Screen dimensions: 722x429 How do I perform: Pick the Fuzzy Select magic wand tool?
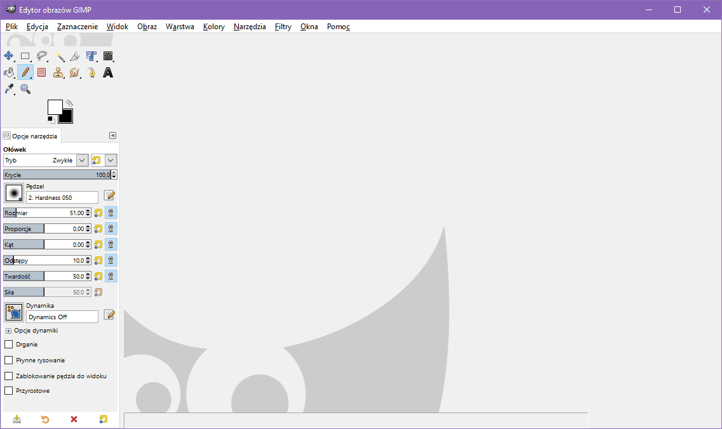[58, 56]
